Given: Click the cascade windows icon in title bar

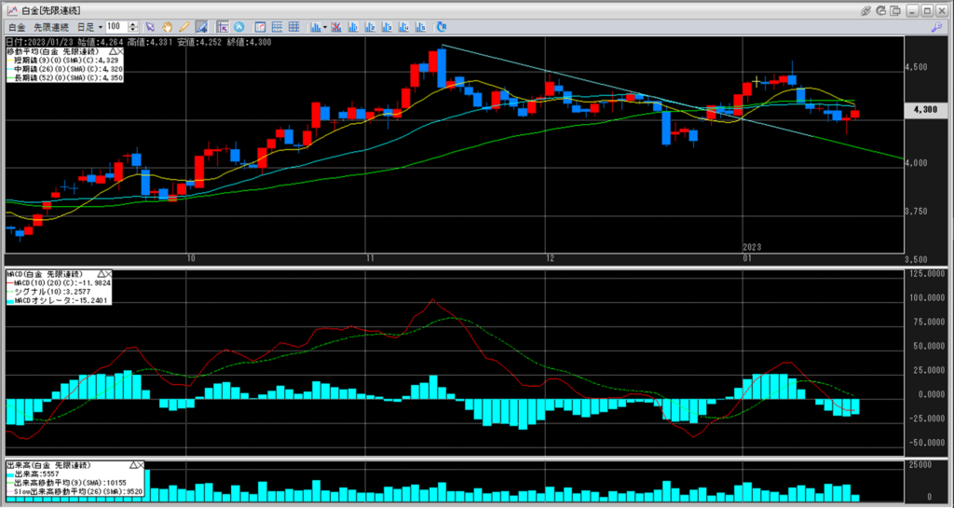Looking at the screenshot, I should (895, 10).
